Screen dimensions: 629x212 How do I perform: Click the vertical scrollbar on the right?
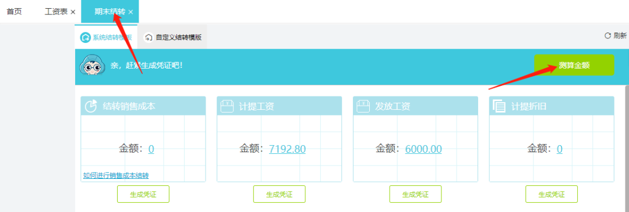[627, 148]
